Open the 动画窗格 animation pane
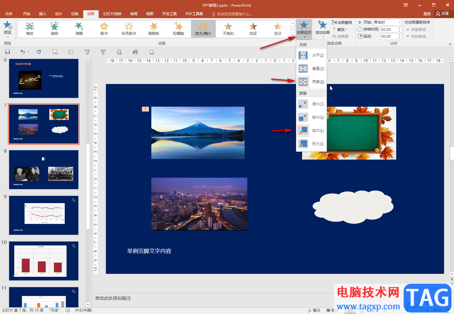The image size is (454, 314). [342, 23]
